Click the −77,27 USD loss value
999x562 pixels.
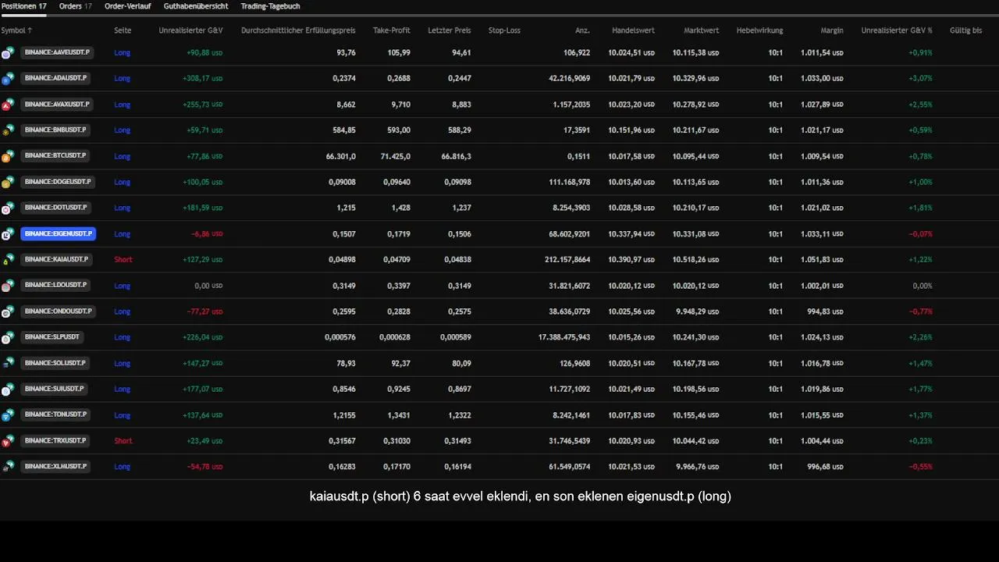click(x=204, y=311)
